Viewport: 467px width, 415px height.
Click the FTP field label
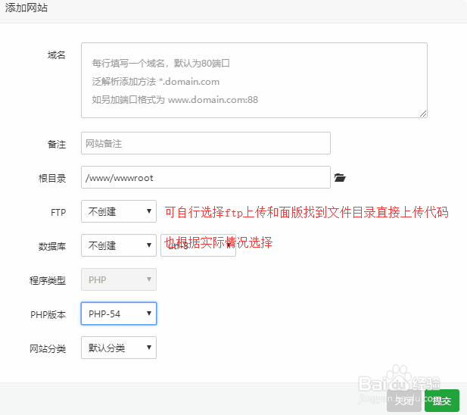(58, 212)
